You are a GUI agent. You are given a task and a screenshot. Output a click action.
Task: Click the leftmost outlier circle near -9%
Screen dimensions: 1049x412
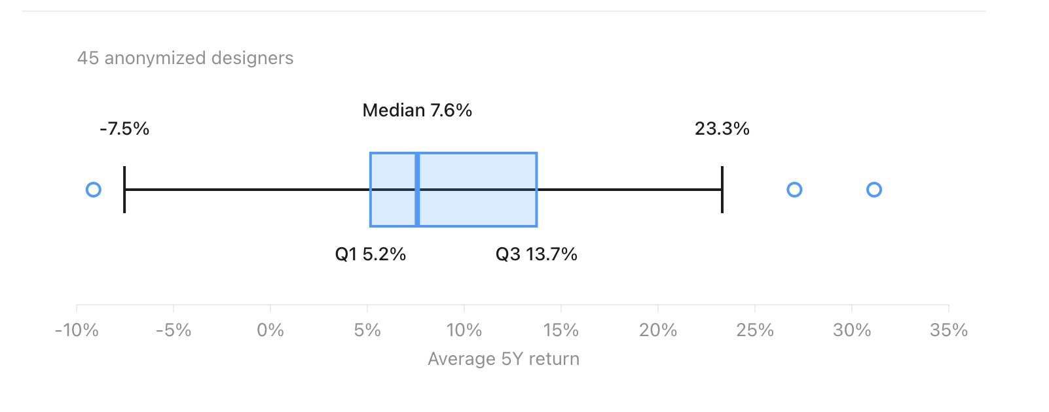[94, 190]
